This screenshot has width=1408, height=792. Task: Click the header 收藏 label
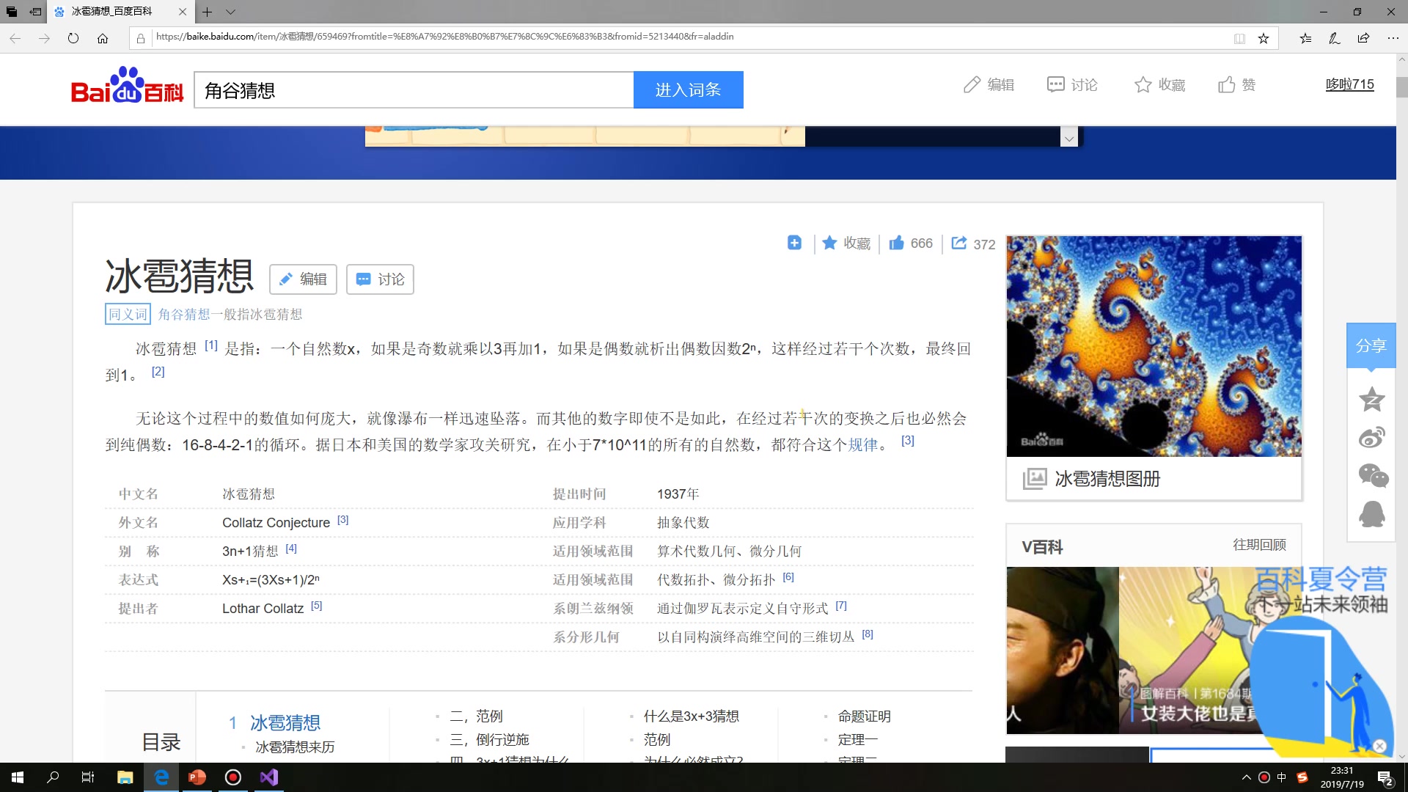pyautogui.click(x=1172, y=85)
